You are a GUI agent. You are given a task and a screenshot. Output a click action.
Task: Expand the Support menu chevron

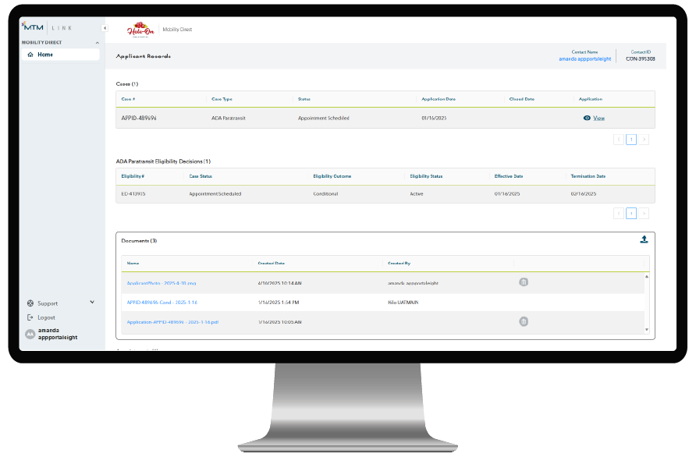click(91, 303)
